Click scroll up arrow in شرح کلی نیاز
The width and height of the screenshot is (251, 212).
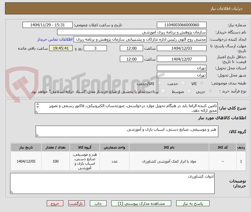coord(37,104)
